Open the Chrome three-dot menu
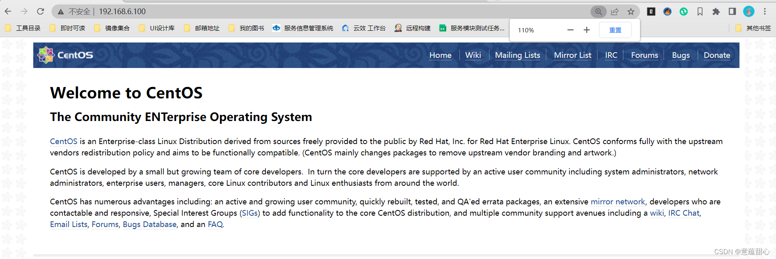776x259 pixels. tap(765, 11)
